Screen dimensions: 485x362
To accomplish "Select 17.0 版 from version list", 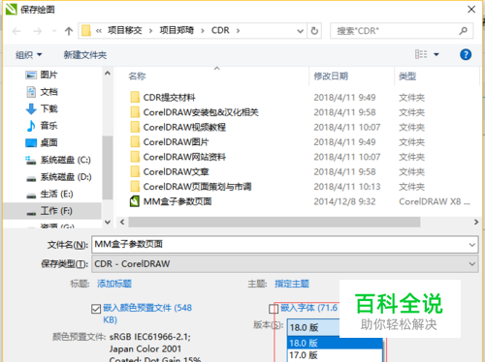I will tap(335, 355).
